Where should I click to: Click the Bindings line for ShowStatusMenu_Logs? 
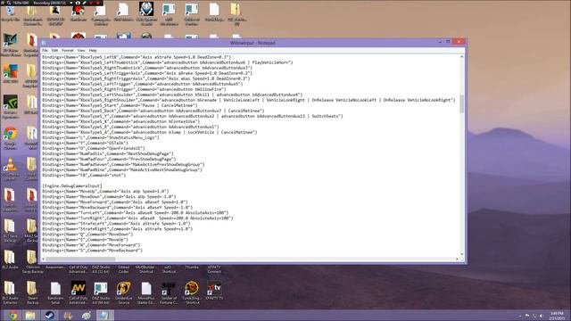click(x=101, y=137)
